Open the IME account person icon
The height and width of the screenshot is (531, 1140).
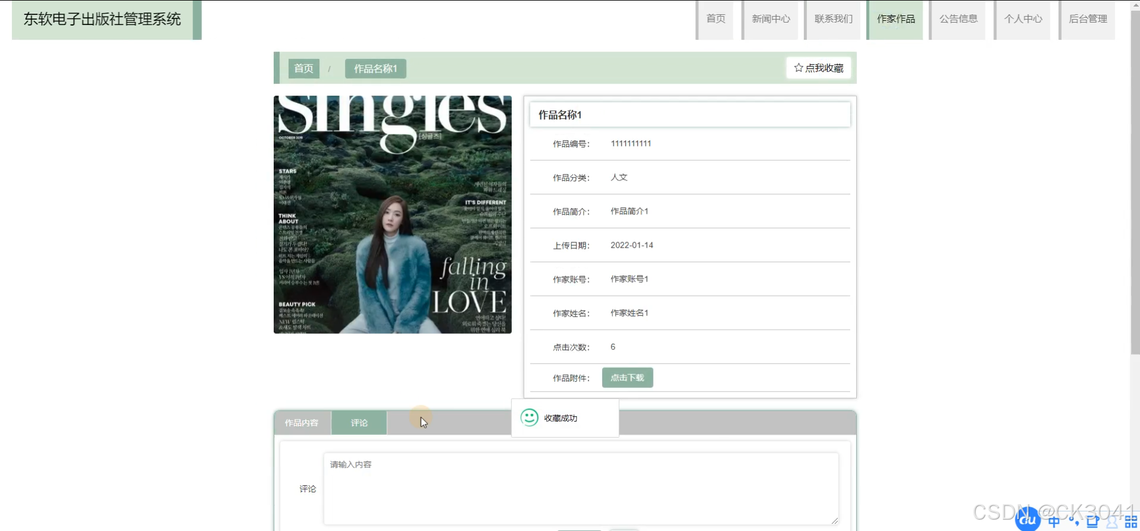click(x=1111, y=522)
